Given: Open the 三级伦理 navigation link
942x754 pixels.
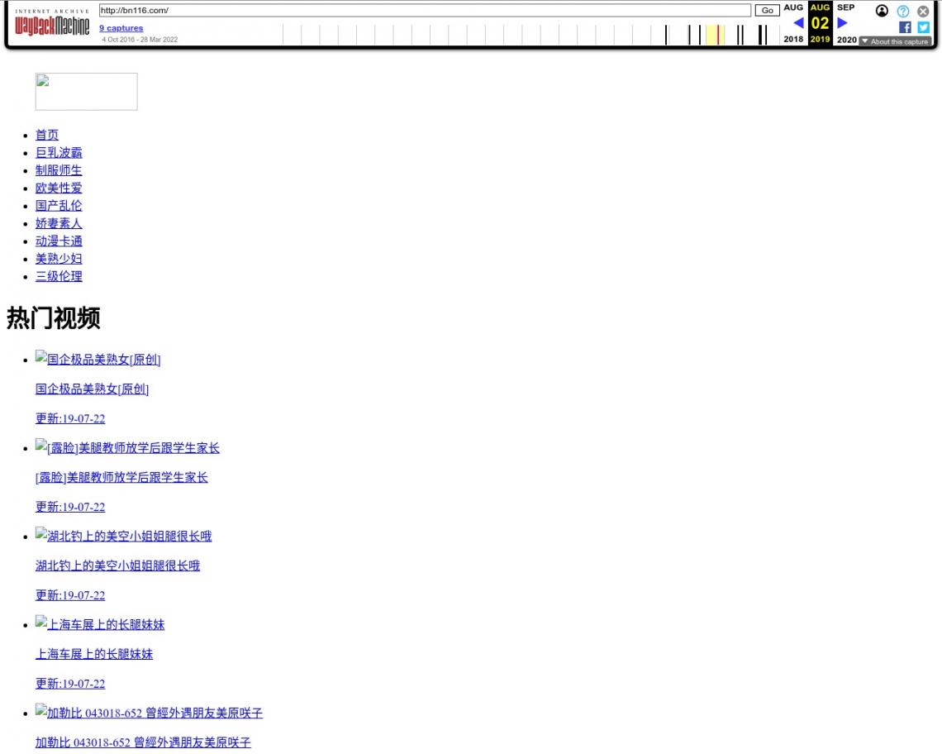Looking at the screenshot, I should click(x=59, y=277).
